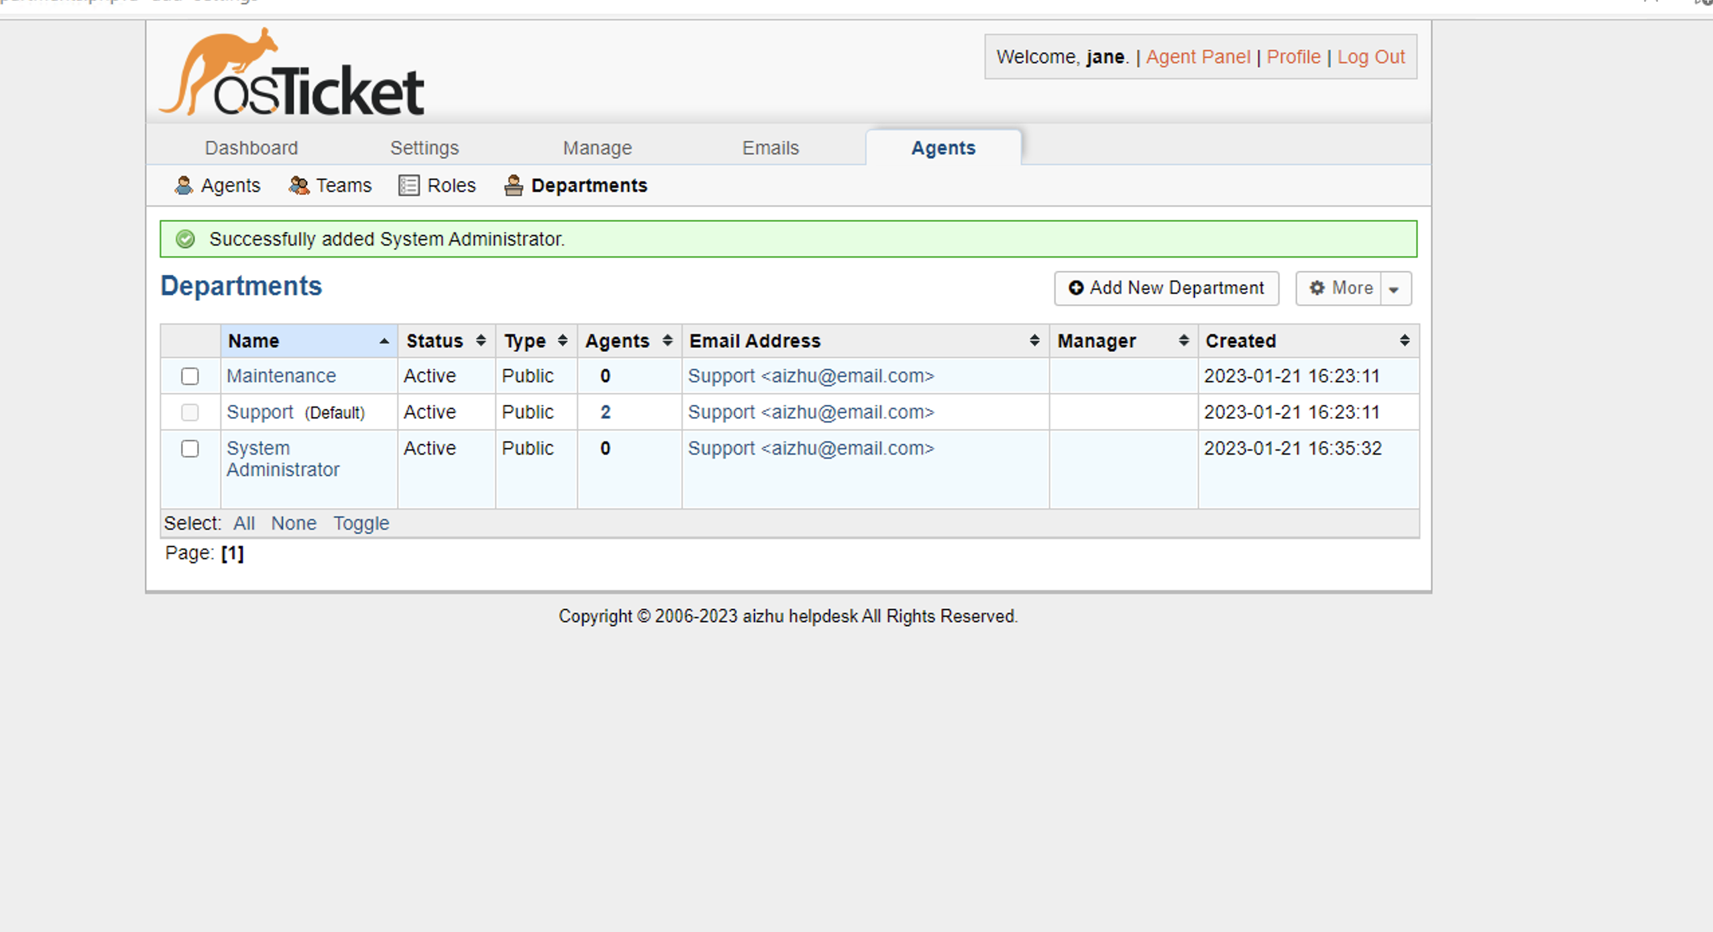The height and width of the screenshot is (932, 1713).
Task: Check the System Administrator department checkbox
Action: pos(190,449)
